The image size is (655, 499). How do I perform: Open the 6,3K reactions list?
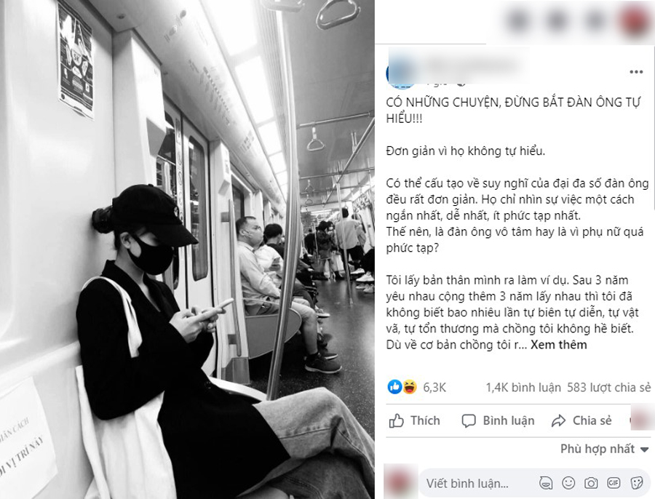click(434, 388)
